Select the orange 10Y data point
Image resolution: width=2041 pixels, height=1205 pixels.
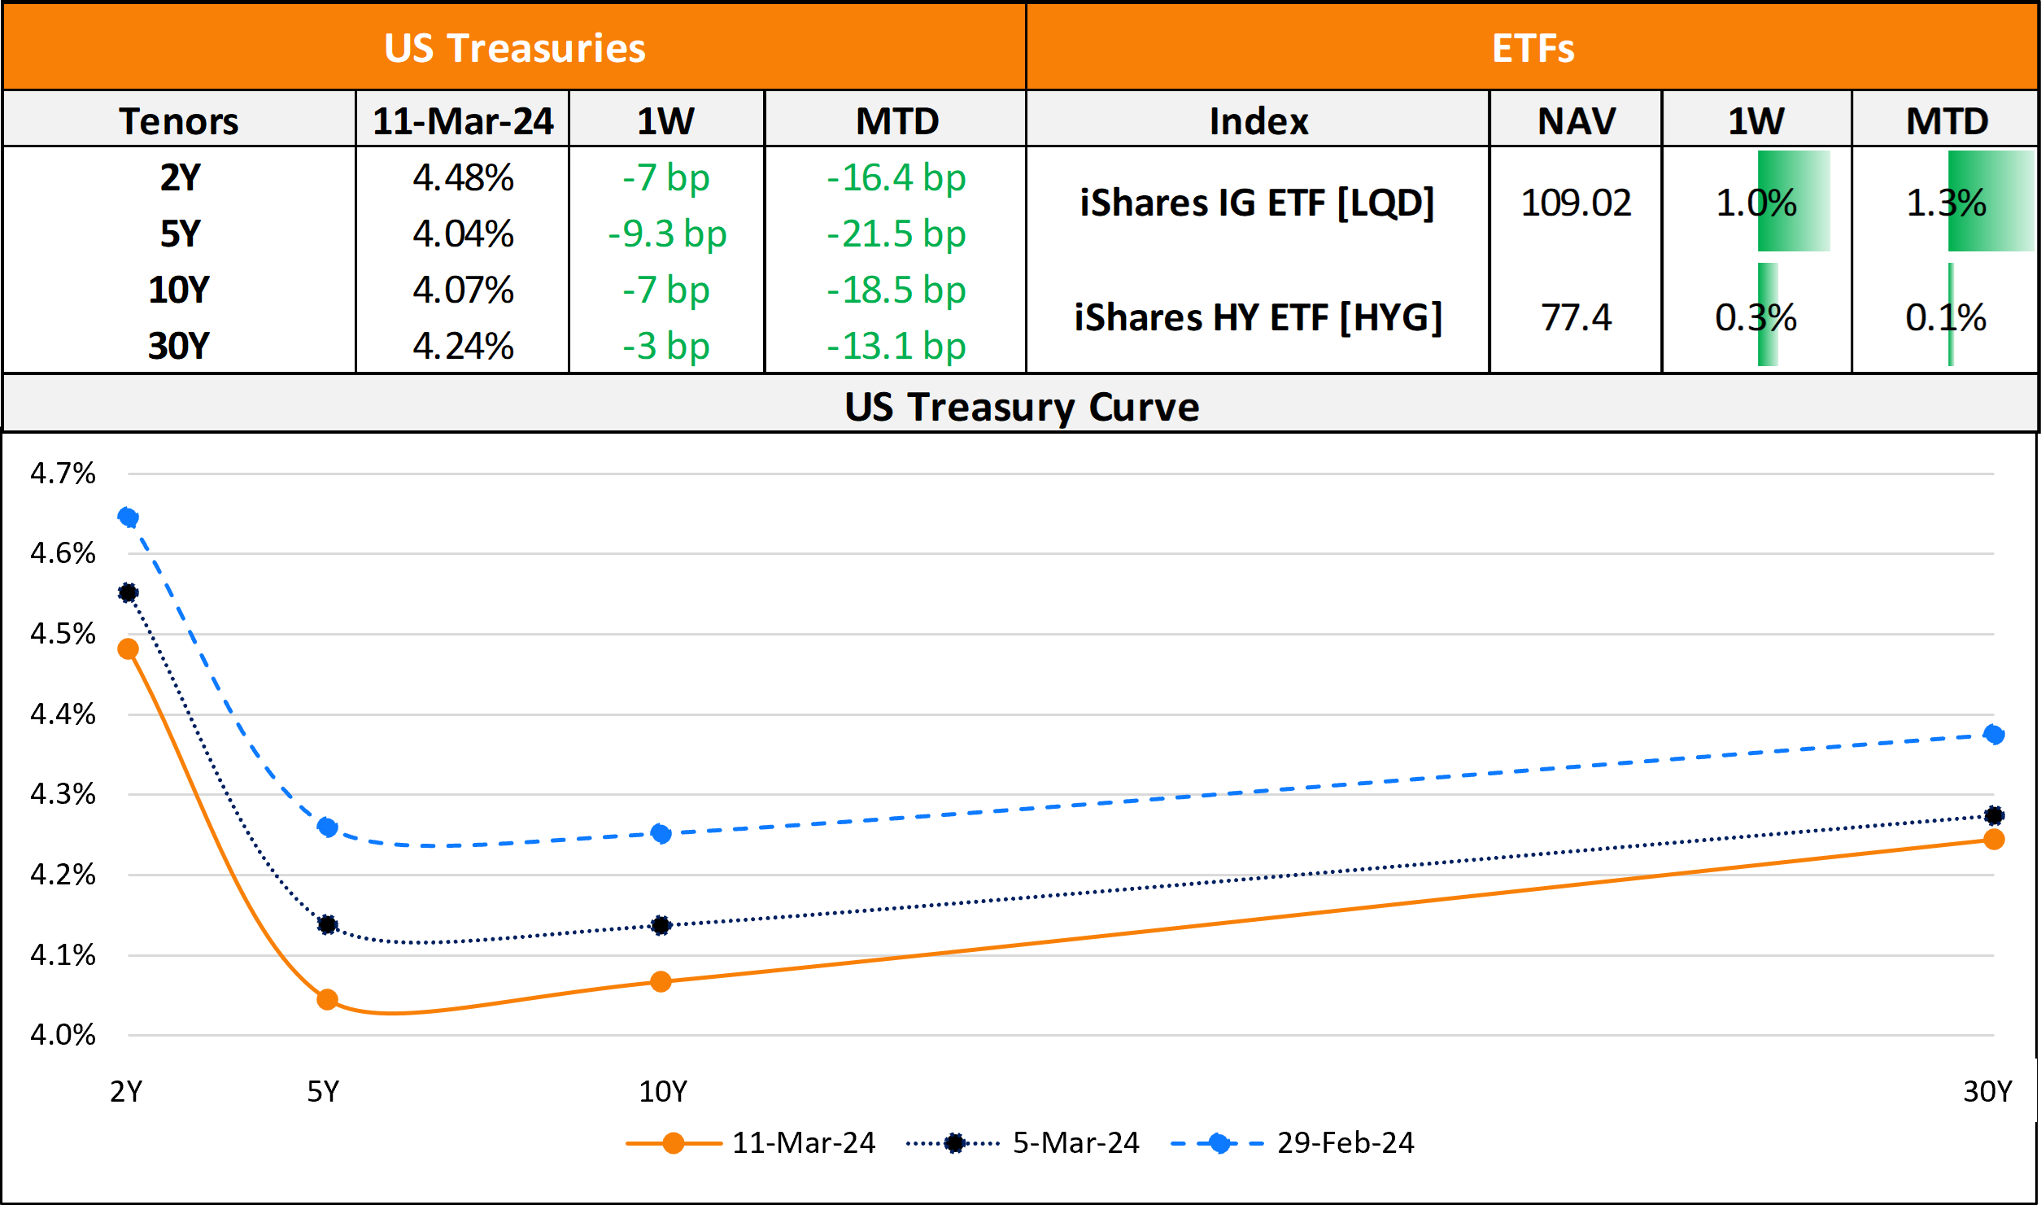click(661, 982)
